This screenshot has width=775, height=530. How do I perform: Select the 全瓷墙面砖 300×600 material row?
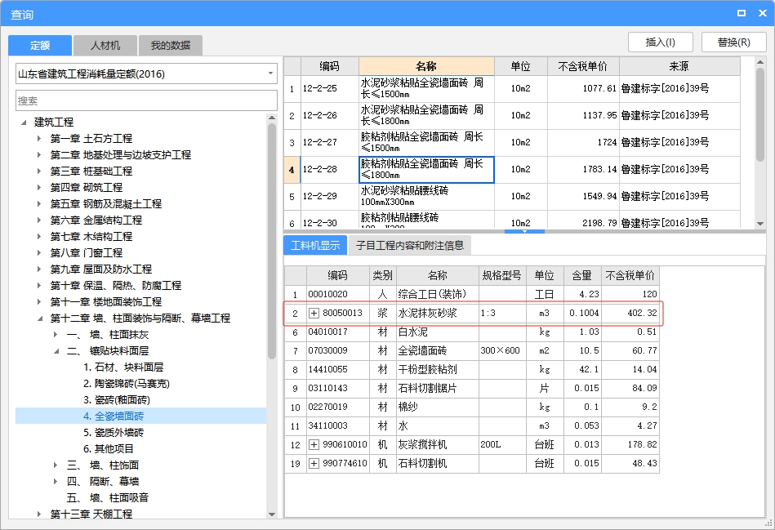471,350
